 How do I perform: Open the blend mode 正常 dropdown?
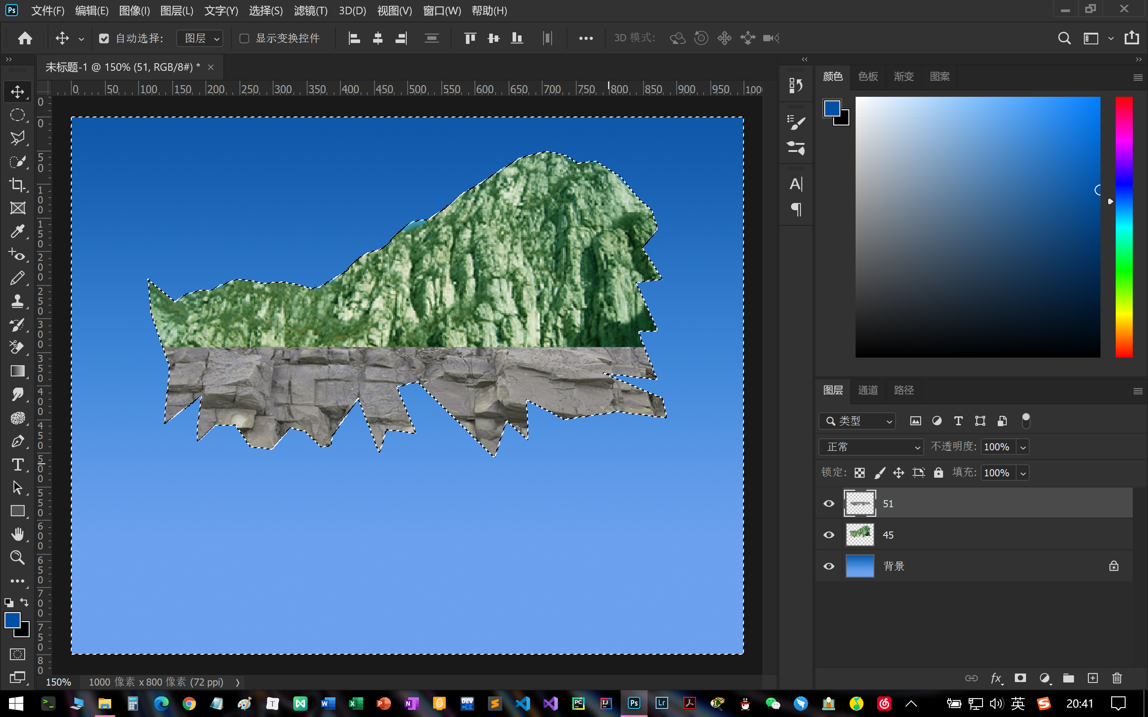click(x=871, y=447)
